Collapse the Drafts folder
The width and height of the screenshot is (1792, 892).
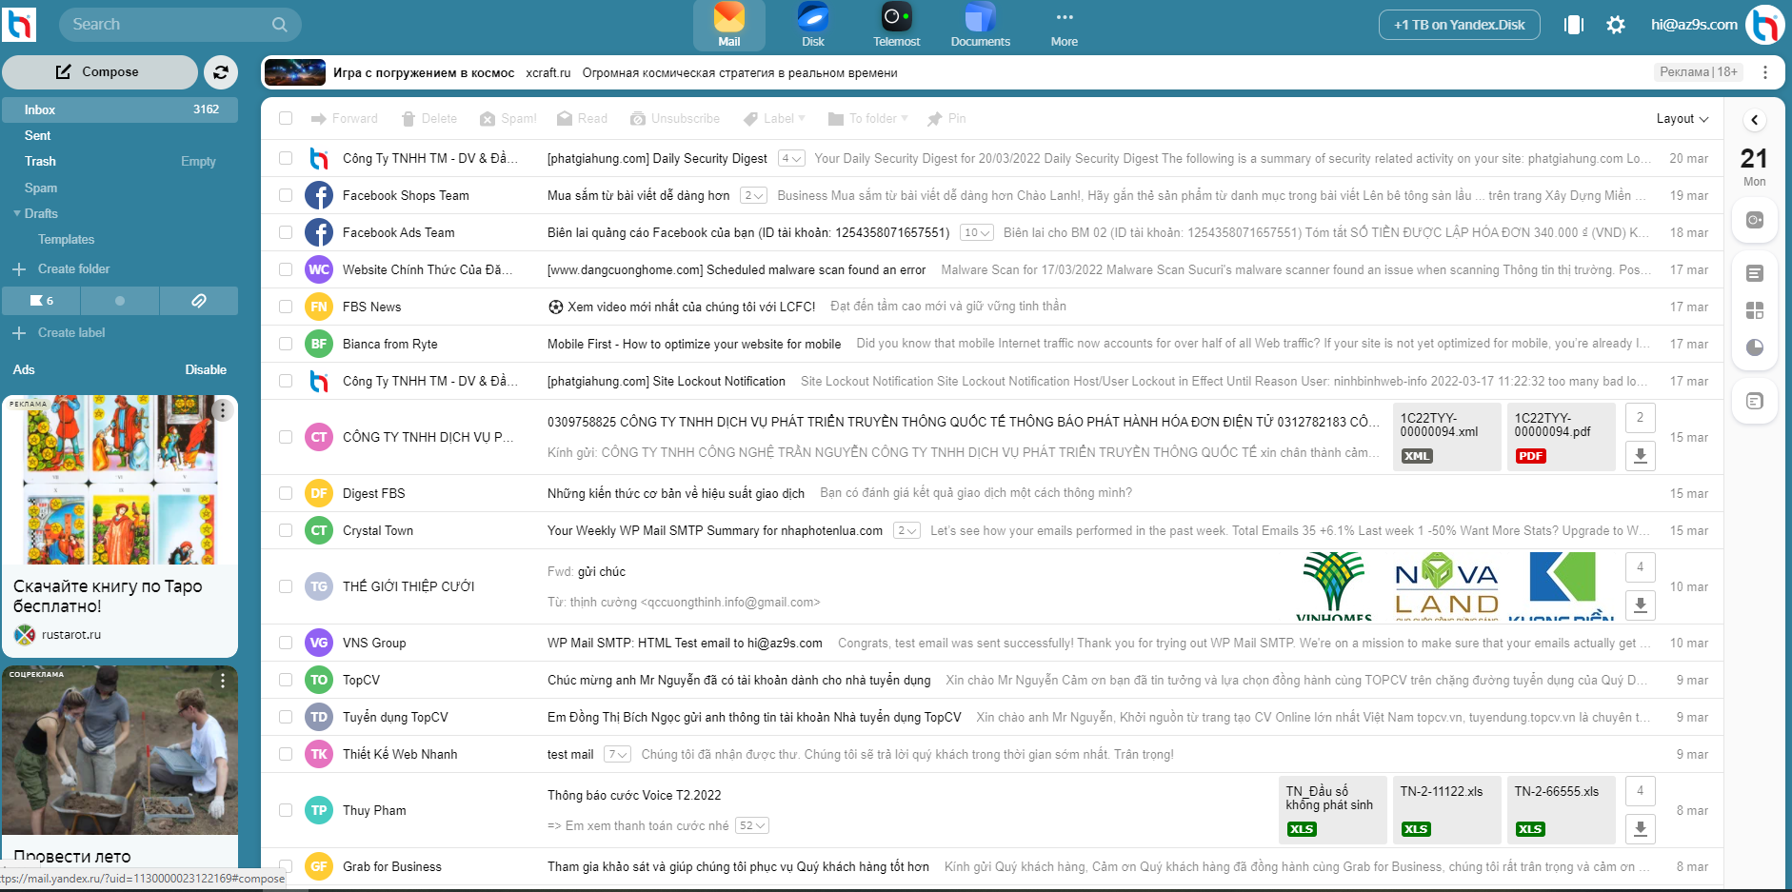pos(15,213)
